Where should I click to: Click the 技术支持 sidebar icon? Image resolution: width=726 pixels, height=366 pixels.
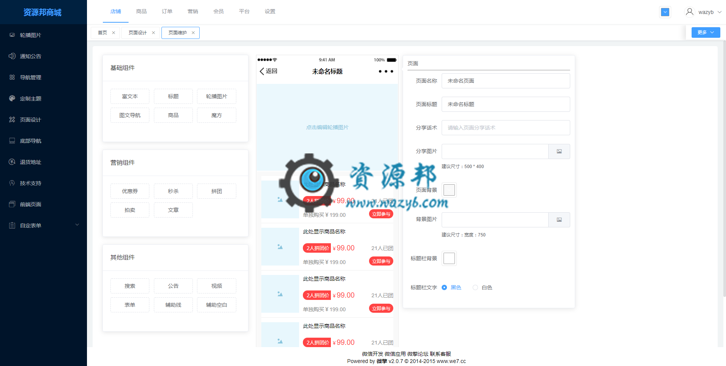12,183
